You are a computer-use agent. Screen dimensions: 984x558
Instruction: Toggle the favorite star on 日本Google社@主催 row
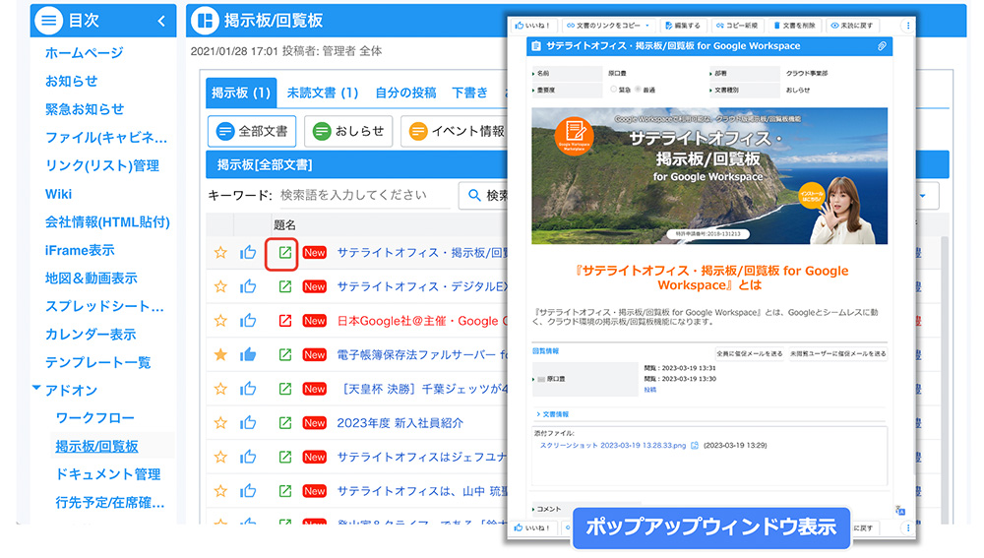click(x=220, y=321)
